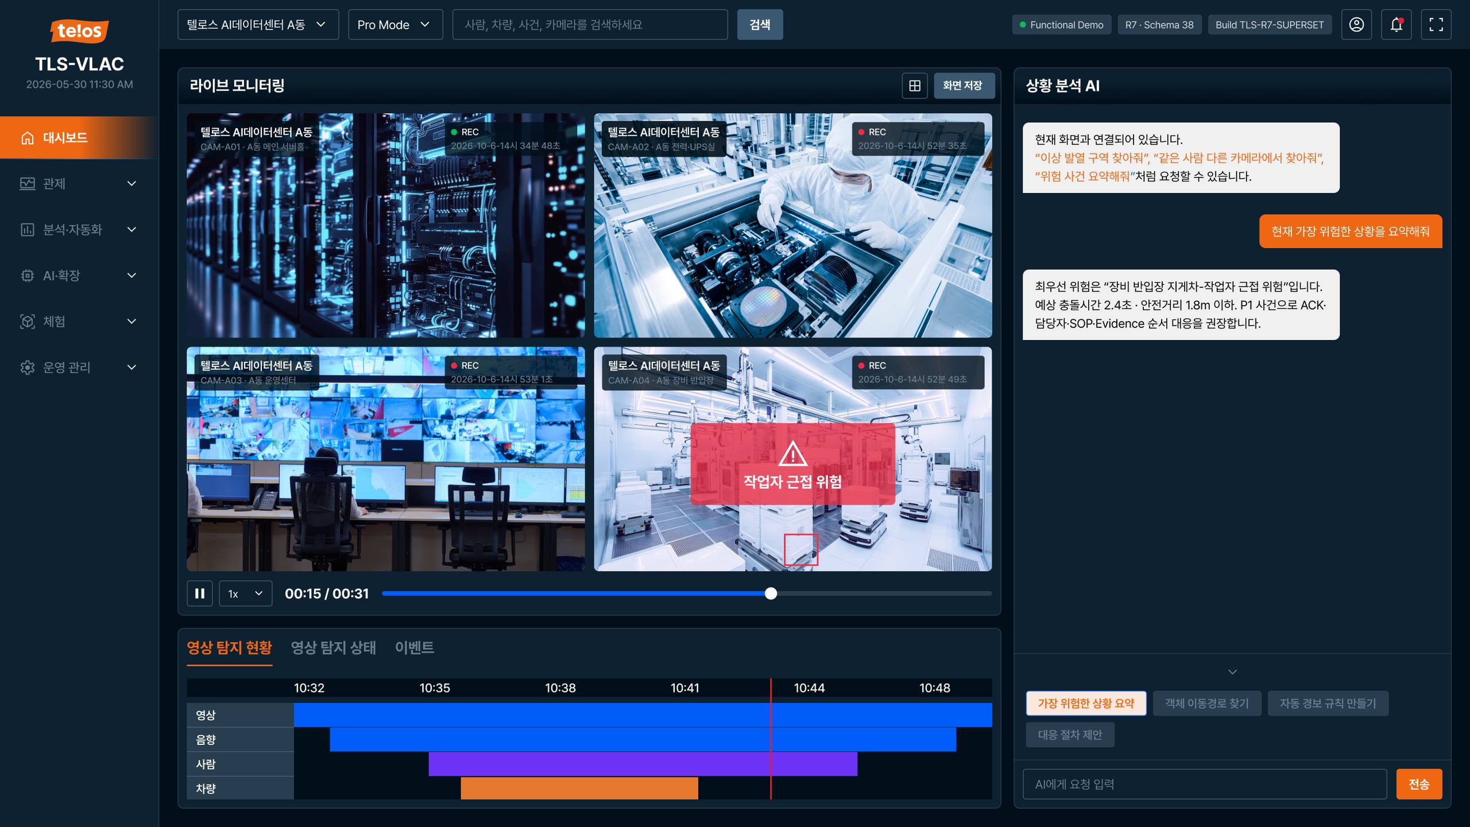Image resolution: width=1470 pixels, height=827 pixels.
Task: Click the 화면 저장 button
Action: point(964,86)
